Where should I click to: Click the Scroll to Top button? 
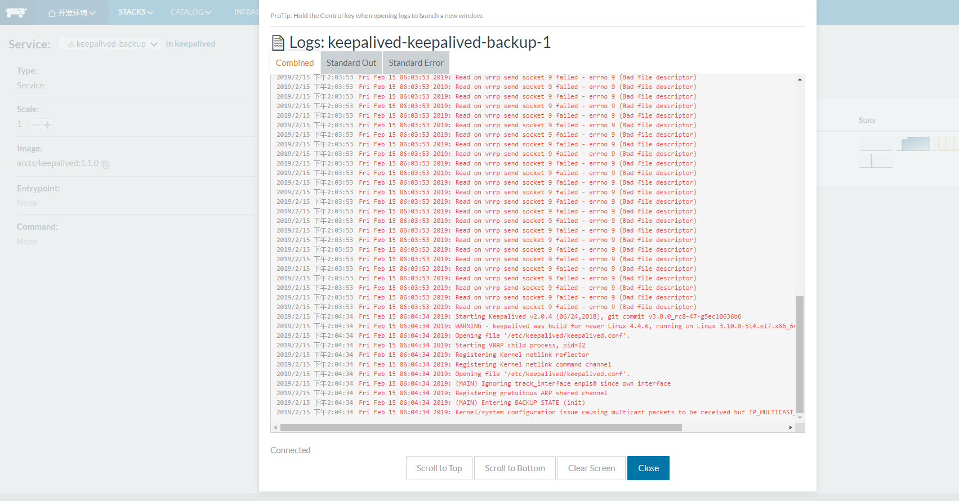(439, 468)
